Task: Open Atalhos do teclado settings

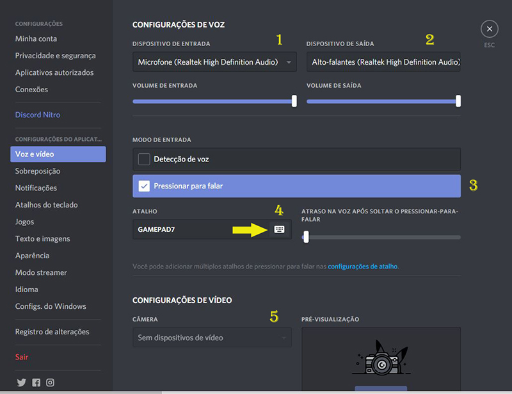Action: point(46,205)
